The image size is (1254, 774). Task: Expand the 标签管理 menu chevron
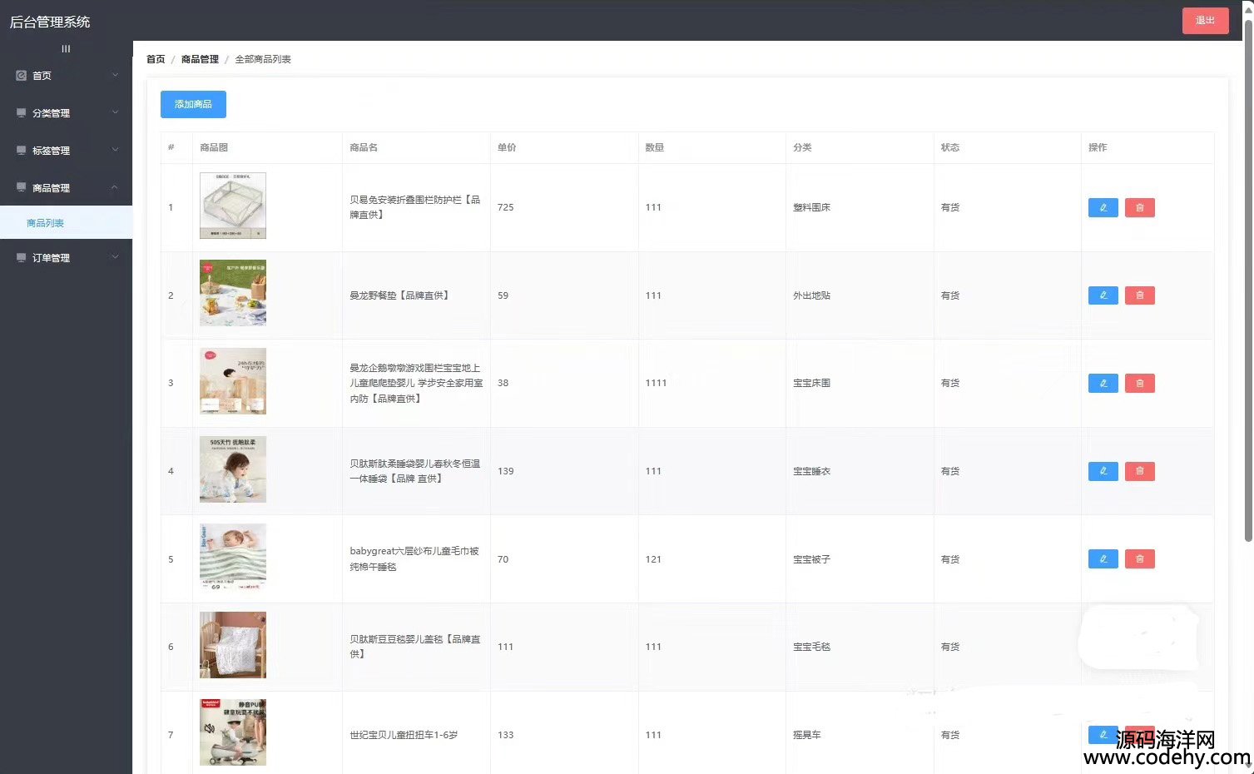pyautogui.click(x=115, y=150)
